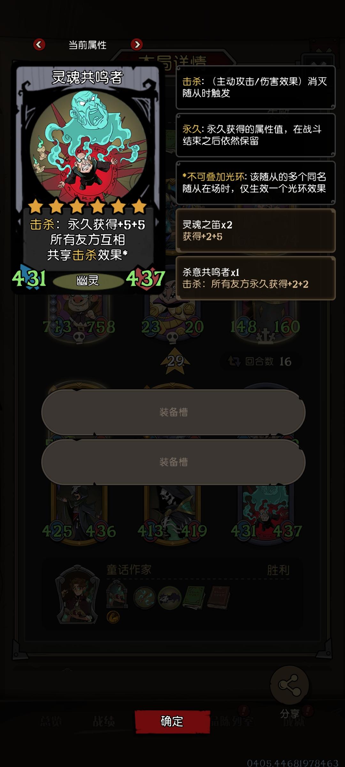Screen dimensions: 345x767
Task: Tap the share (分享) icon
Action: click(289, 685)
